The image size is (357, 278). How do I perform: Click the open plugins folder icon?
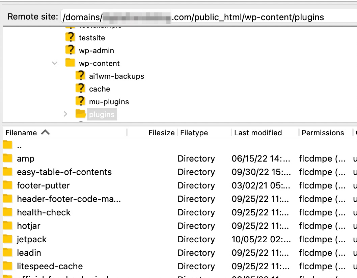81,114
